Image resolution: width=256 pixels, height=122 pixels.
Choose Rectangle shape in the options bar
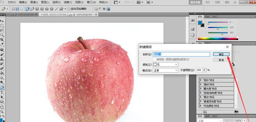(x=37, y=9)
